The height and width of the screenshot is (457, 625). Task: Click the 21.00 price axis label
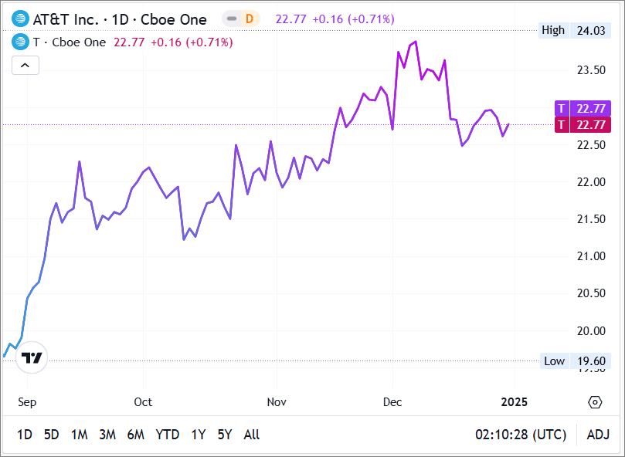[x=591, y=256]
